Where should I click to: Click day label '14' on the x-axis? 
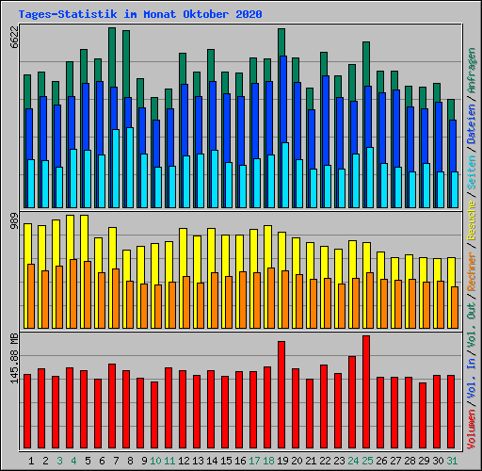click(212, 461)
